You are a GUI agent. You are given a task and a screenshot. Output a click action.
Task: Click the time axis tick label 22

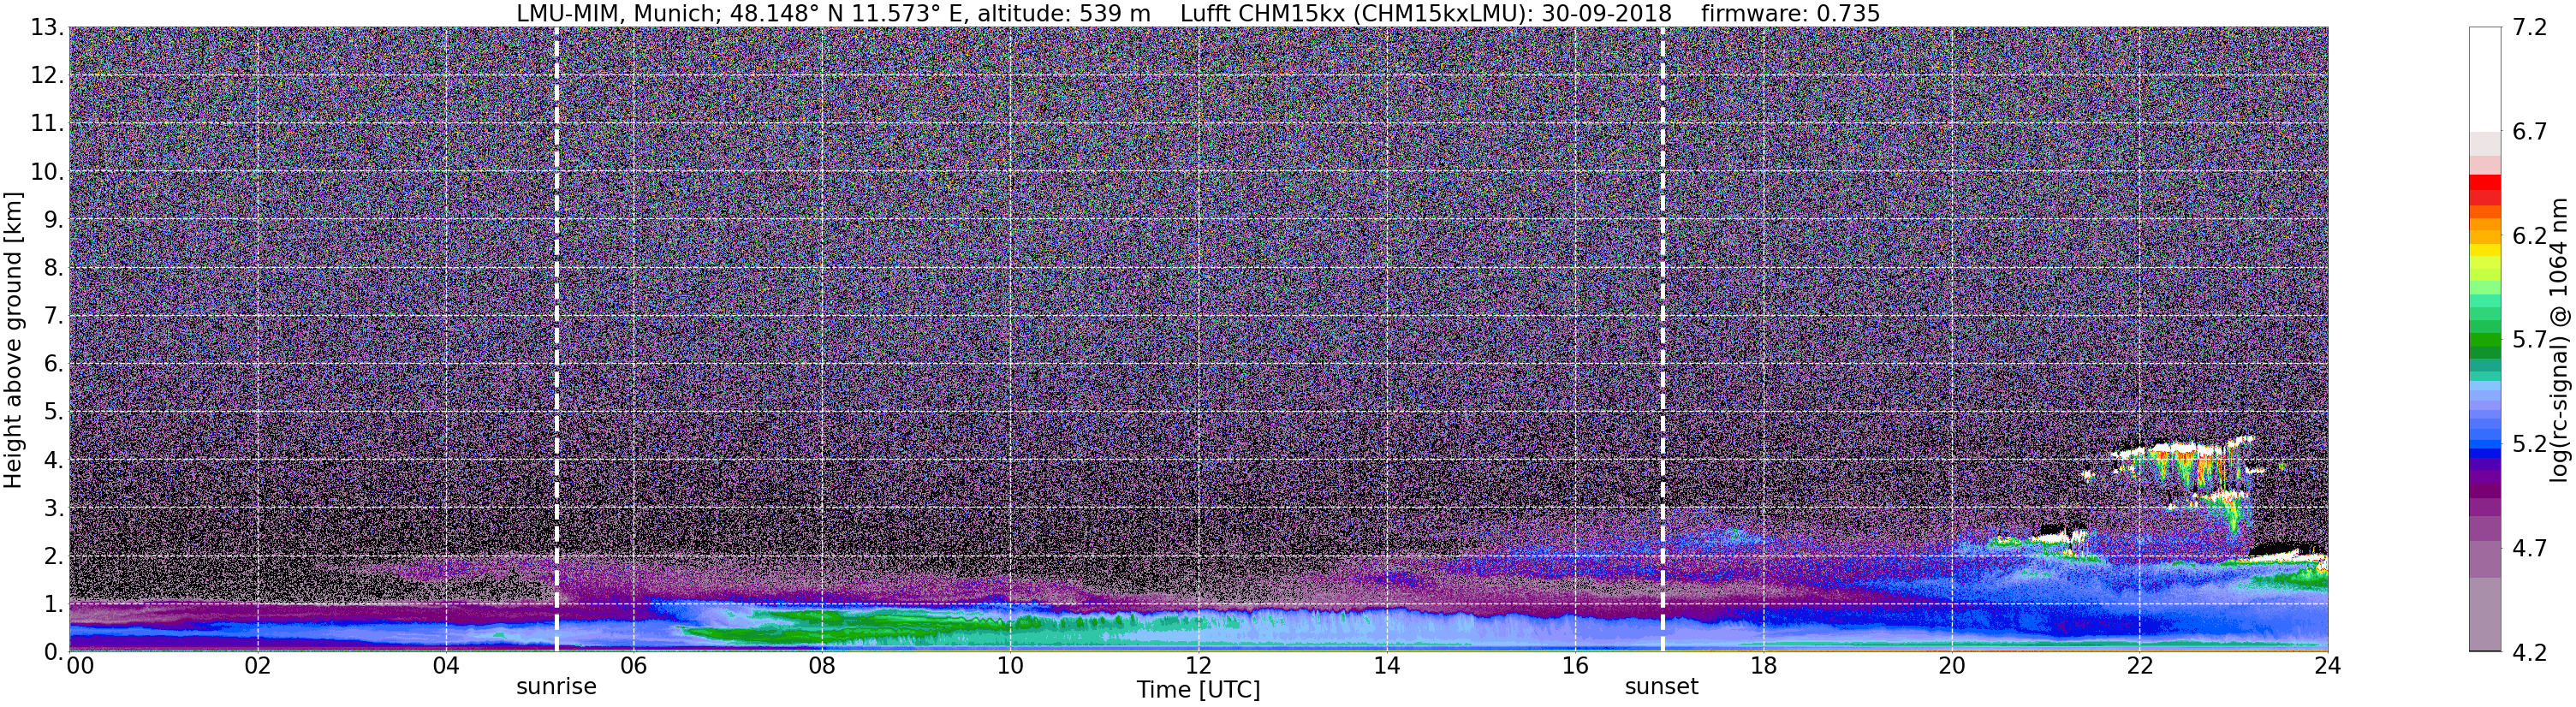pos(2139,666)
